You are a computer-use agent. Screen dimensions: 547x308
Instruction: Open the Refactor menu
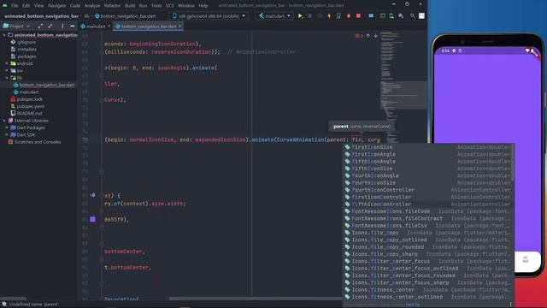pos(112,6)
